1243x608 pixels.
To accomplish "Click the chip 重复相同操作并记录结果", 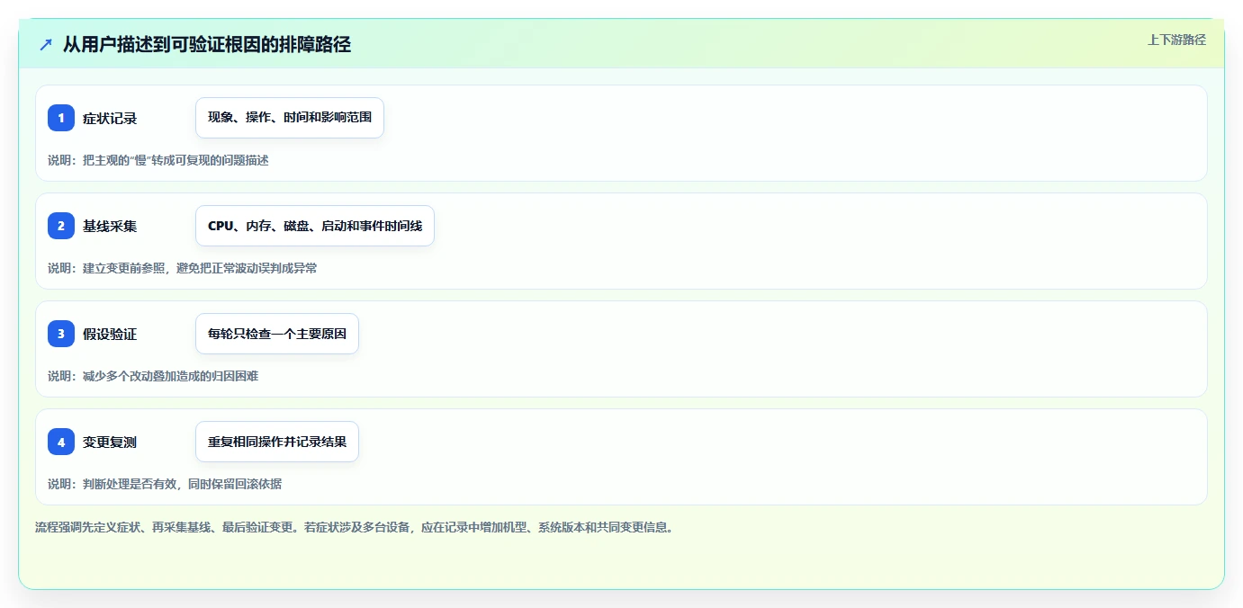I will pos(277,442).
